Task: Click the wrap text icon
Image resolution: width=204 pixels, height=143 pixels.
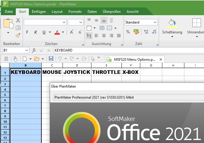Action: coord(102,28)
